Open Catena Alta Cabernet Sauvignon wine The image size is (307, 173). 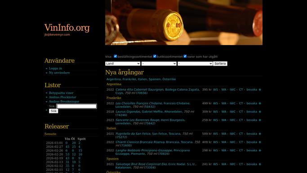[x=139, y=90]
